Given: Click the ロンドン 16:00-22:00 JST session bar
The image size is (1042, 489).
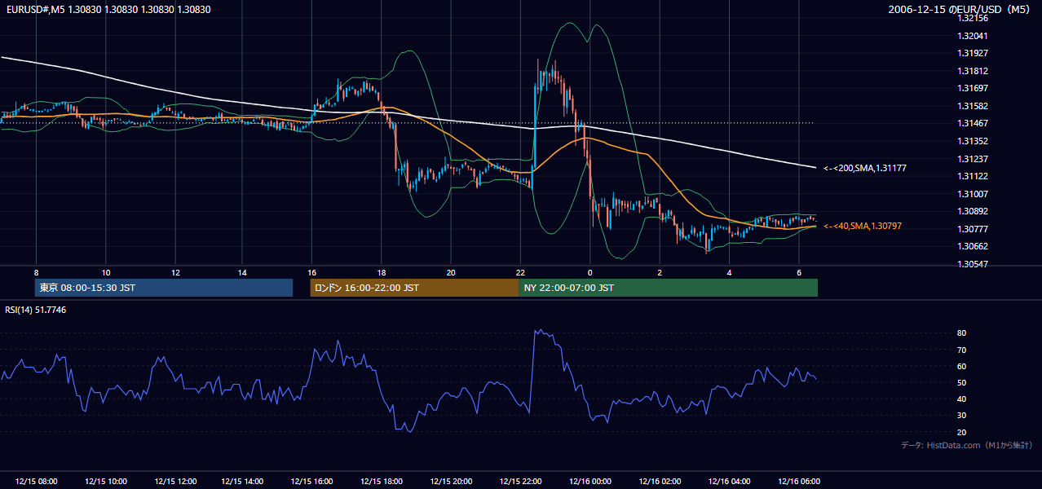Looking at the screenshot, I should tap(414, 288).
